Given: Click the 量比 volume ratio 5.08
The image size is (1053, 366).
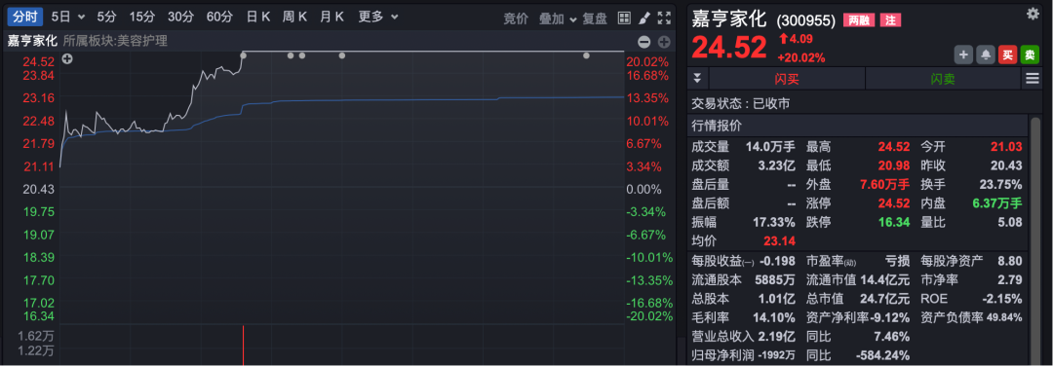Looking at the screenshot, I should pos(1011,222).
